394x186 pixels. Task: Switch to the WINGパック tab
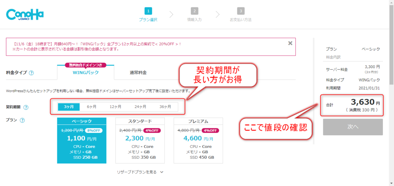point(85,73)
